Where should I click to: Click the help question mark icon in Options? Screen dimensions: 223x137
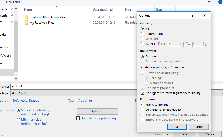click(x=193, y=16)
